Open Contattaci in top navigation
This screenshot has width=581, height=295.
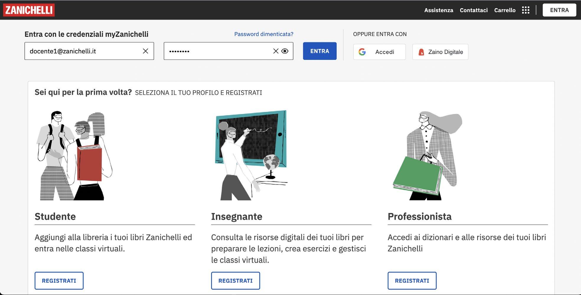(x=474, y=10)
